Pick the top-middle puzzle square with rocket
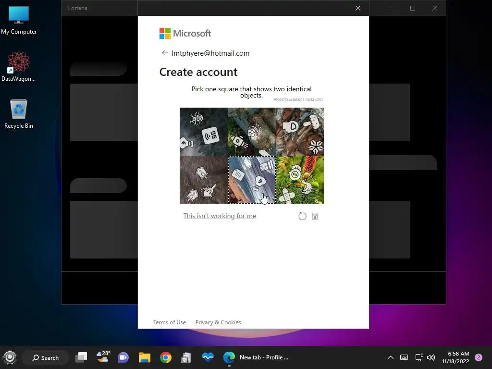The image size is (492, 369). click(x=252, y=132)
